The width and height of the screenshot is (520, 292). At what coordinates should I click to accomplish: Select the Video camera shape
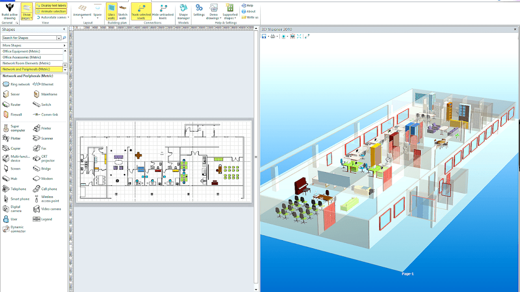tap(47, 209)
